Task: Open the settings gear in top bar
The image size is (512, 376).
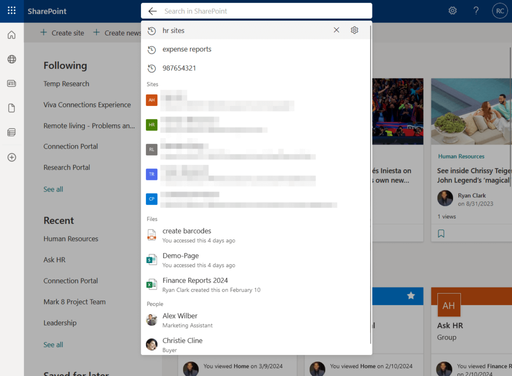Action: 452,11
